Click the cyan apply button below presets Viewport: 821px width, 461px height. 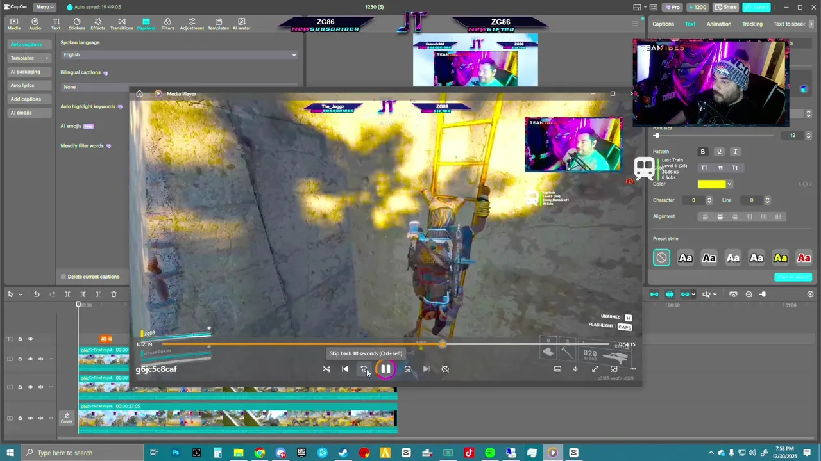(x=793, y=277)
